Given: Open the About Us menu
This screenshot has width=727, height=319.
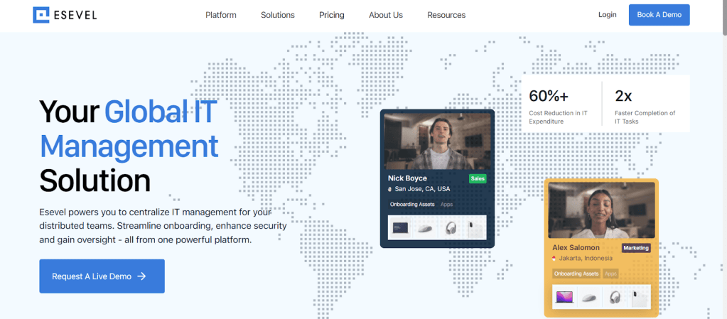Looking at the screenshot, I should tap(385, 15).
